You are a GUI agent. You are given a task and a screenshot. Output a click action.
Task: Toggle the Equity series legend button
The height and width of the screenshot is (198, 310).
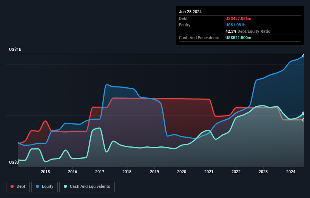(45, 187)
